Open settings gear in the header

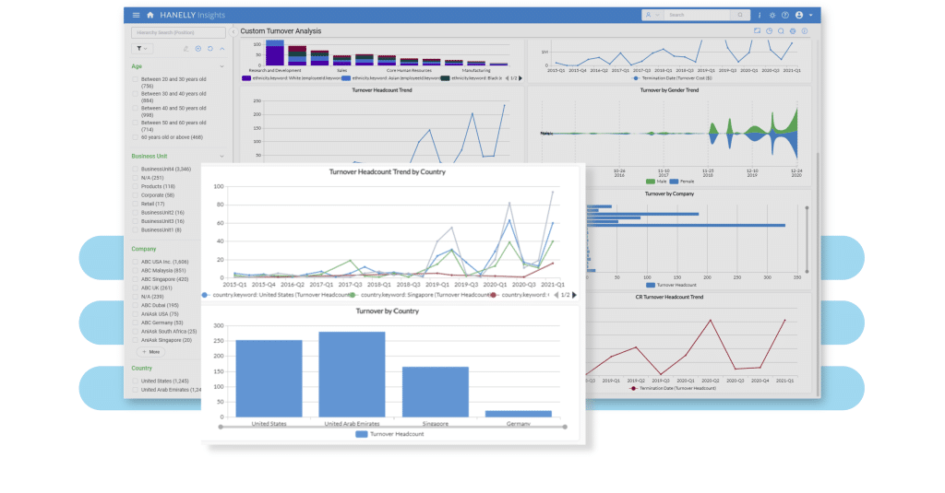772,15
